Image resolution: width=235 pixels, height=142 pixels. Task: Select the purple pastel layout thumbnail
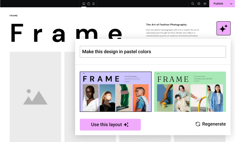point(116,92)
